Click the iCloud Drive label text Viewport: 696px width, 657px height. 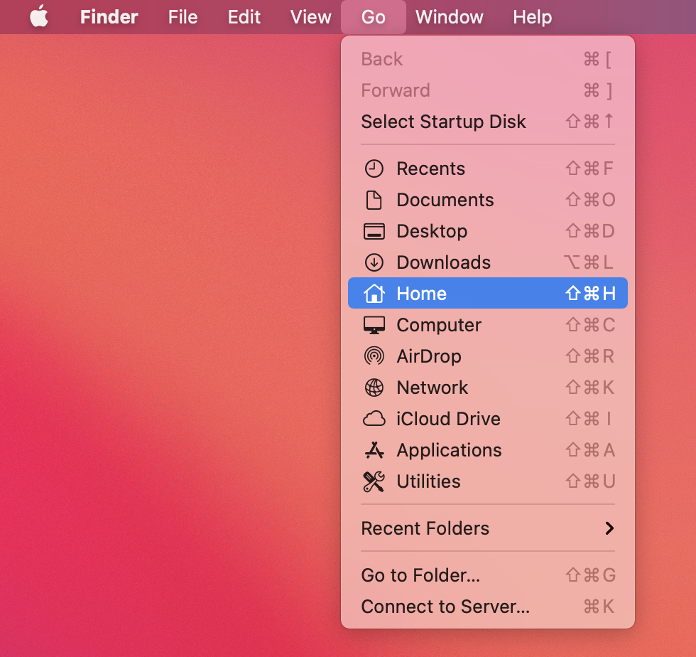tap(448, 419)
